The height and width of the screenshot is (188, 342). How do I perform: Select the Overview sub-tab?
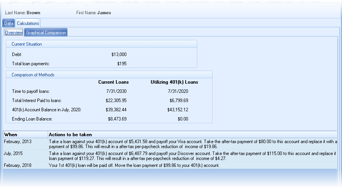(13, 33)
